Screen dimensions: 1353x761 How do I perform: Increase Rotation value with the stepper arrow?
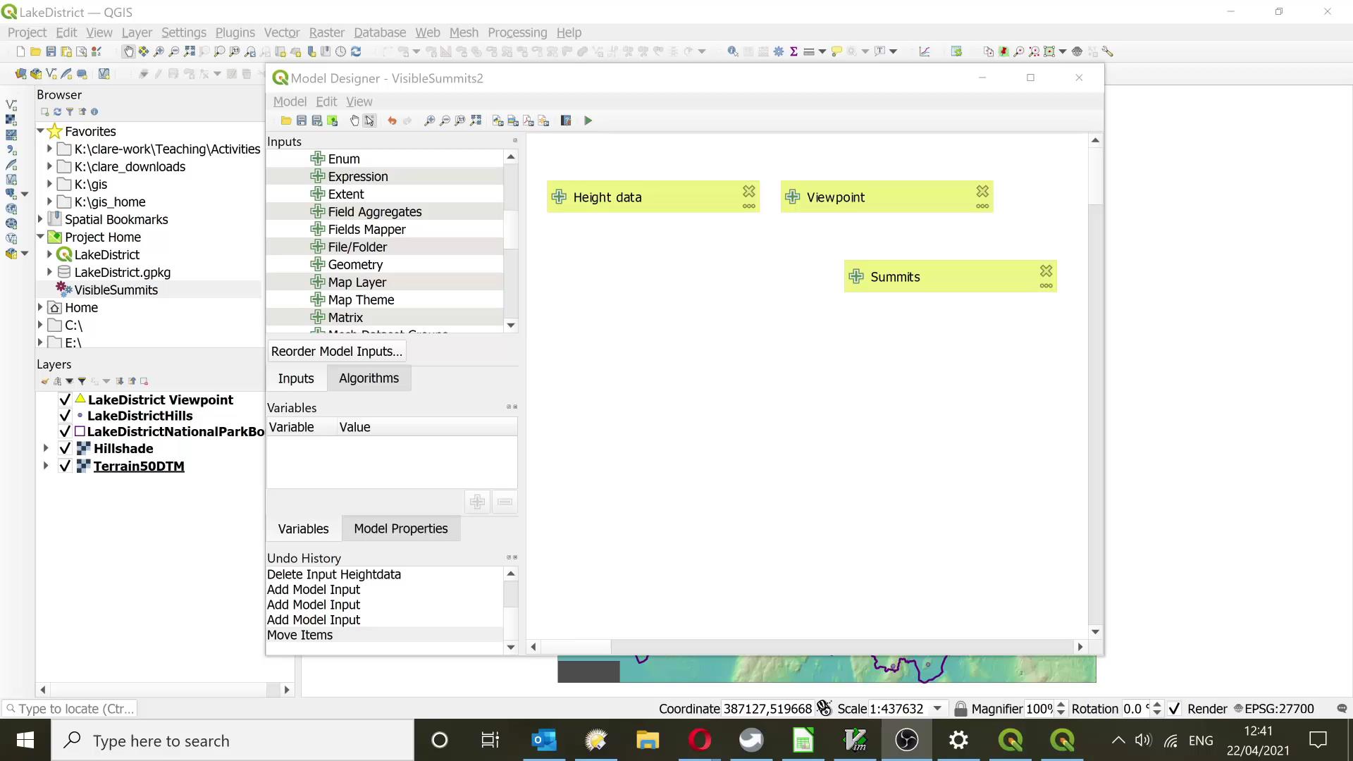point(1158,704)
